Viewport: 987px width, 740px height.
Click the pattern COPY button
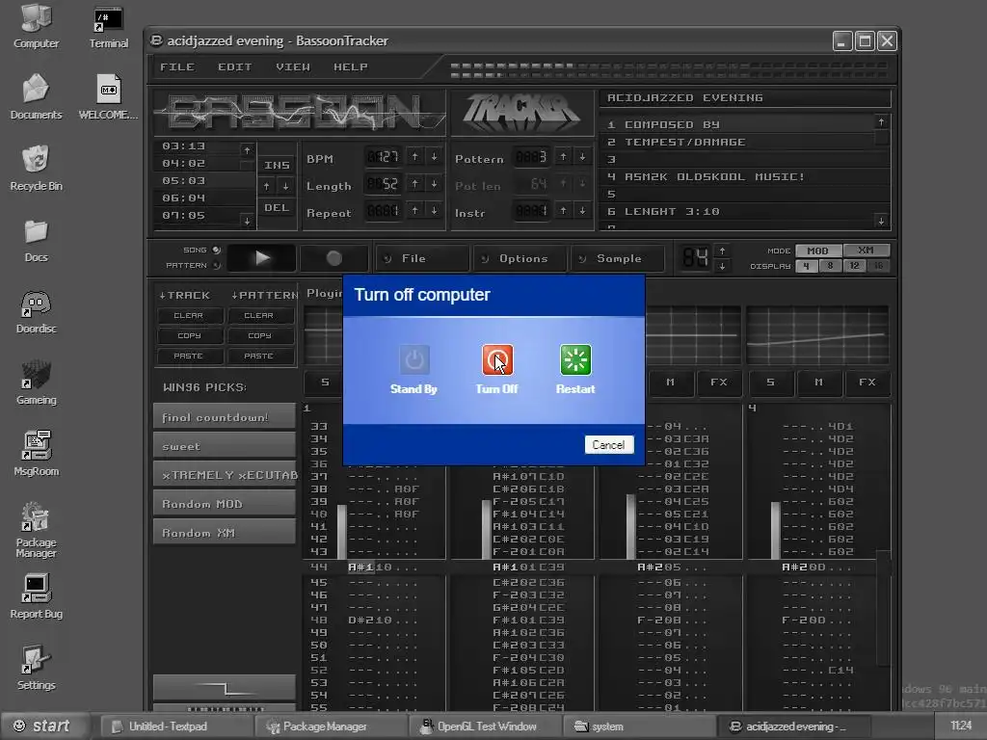pos(259,336)
